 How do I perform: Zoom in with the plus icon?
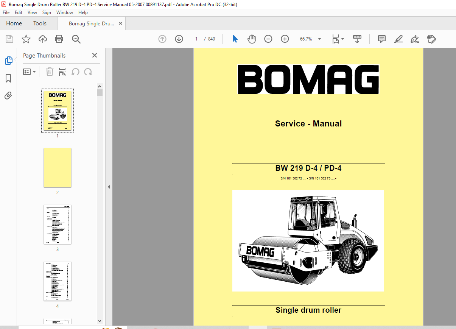pyautogui.click(x=285, y=39)
